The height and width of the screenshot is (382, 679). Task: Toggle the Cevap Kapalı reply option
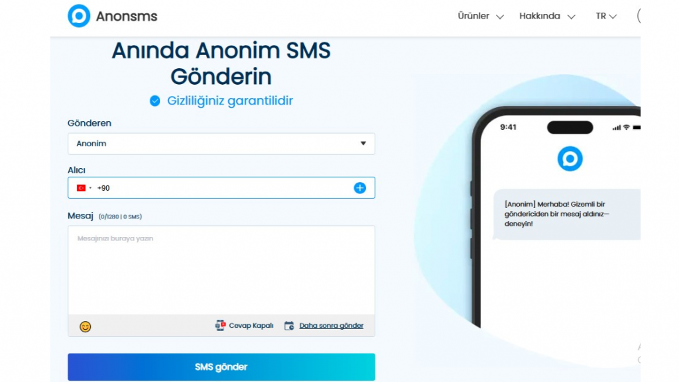pos(244,325)
